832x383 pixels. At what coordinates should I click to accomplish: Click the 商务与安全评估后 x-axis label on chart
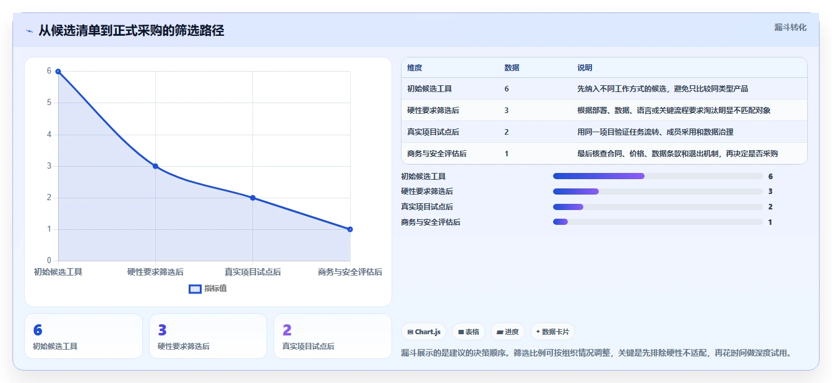(350, 272)
